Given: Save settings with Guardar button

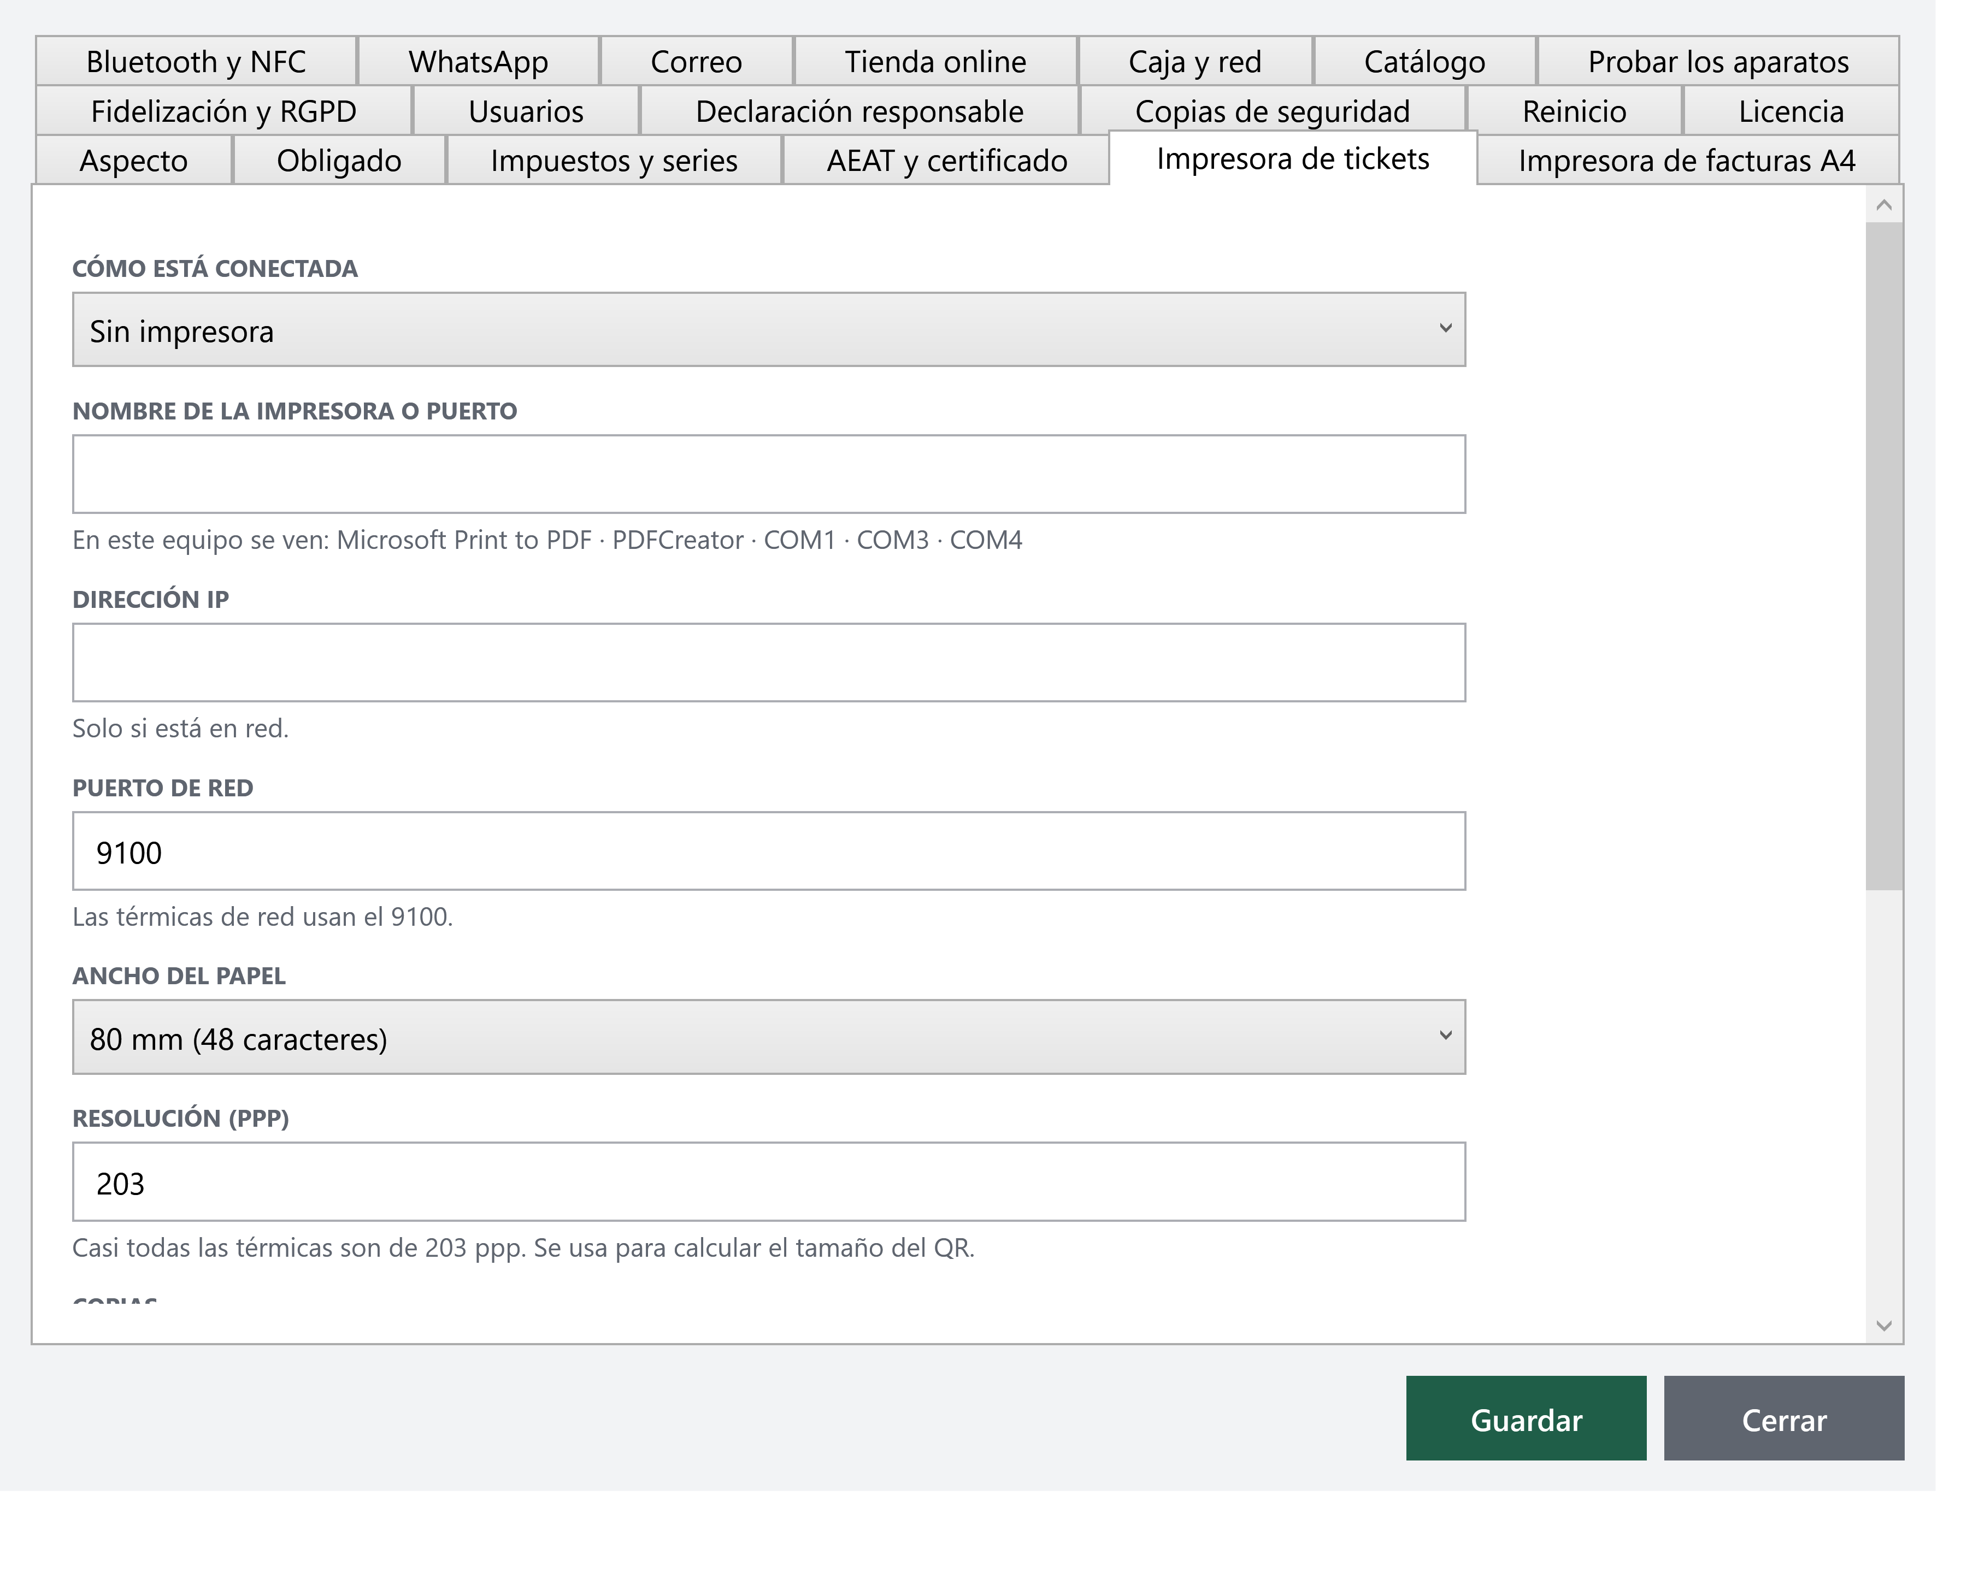Looking at the screenshot, I should point(1527,1418).
